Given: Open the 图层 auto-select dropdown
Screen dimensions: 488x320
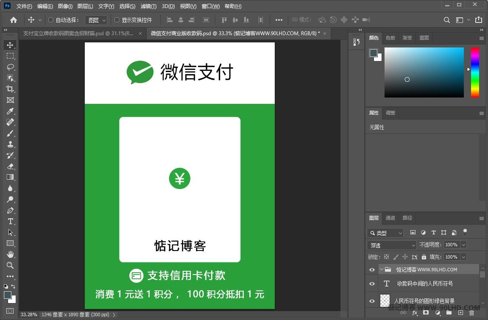Looking at the screenshot, I should click(96, 20).
